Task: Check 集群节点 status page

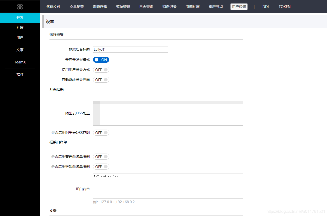Action: point(216,6)
